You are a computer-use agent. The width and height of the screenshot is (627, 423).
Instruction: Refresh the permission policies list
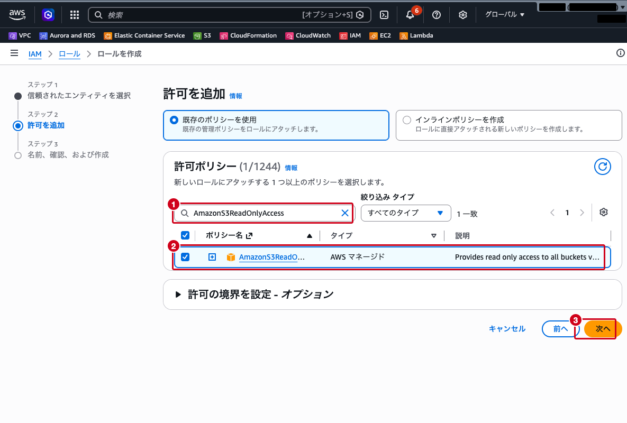(602, 167)
